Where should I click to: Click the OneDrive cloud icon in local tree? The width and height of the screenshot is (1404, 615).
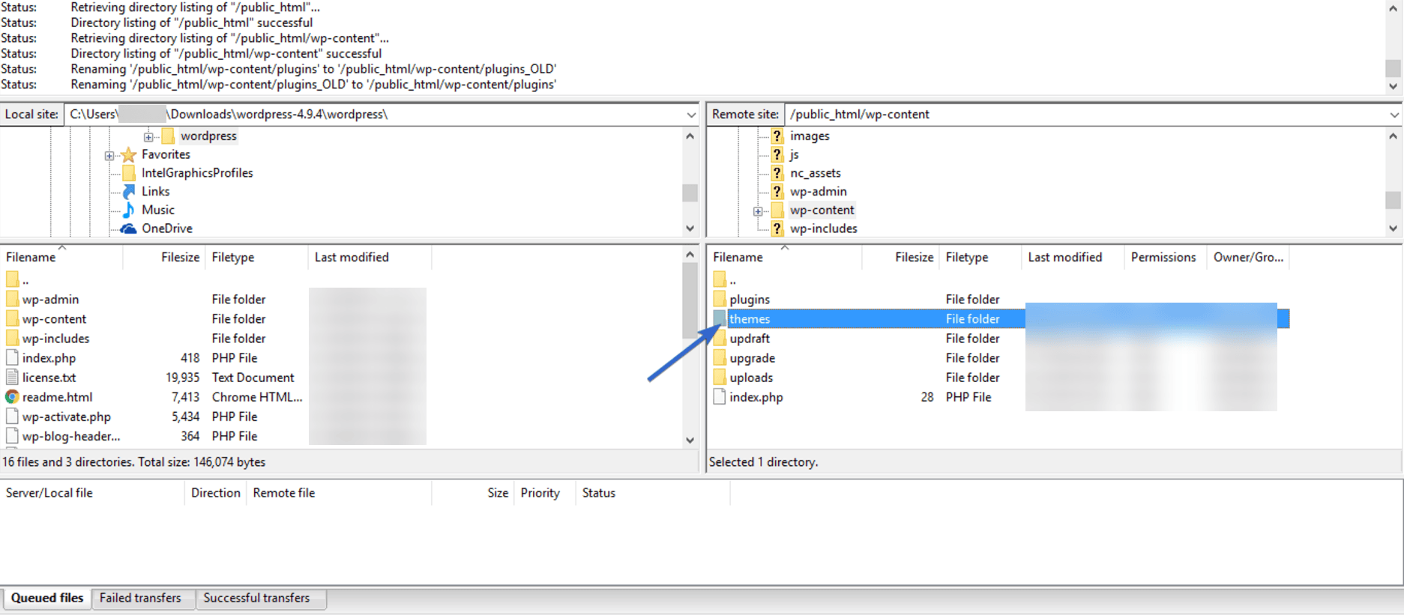coord(129,228)
